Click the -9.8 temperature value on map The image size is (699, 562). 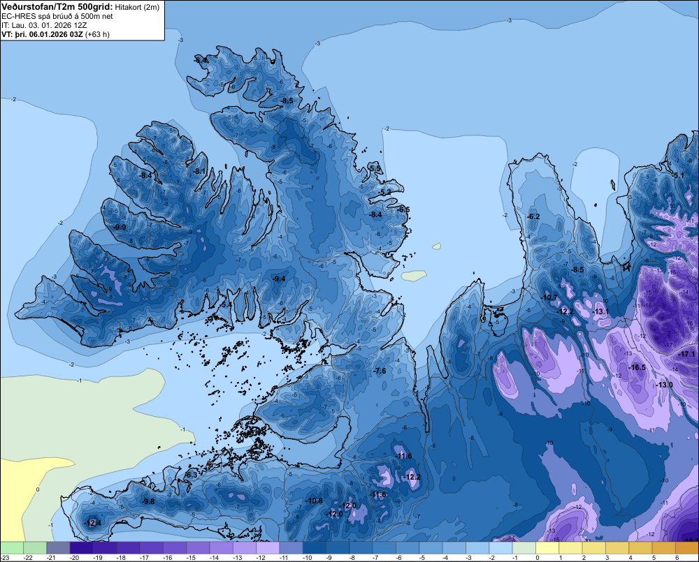click(147, 501)
